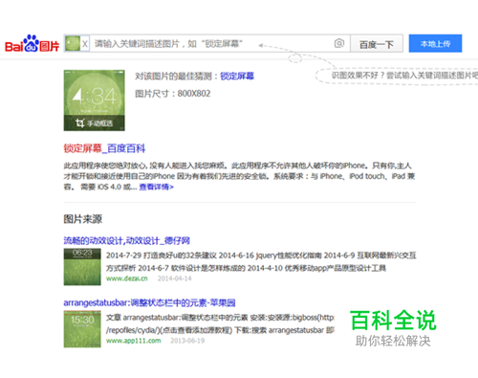Screen dimensions: 478x378
Task: Click the 06:23 source thumbnail
Action: point(82,267)
